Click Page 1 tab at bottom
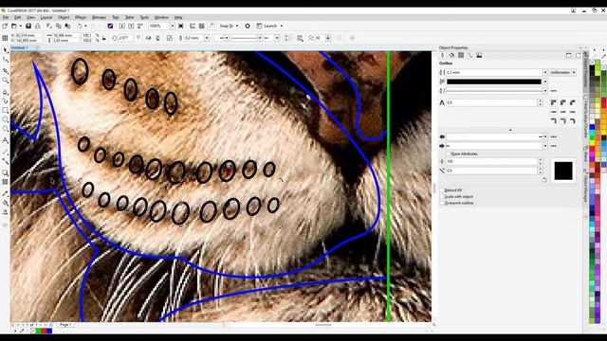This screenshot has height=341, width=607. (65, 325)
